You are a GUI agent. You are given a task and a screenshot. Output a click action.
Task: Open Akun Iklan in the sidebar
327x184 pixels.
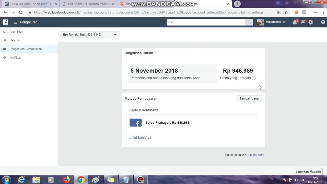tap(16, 32)
